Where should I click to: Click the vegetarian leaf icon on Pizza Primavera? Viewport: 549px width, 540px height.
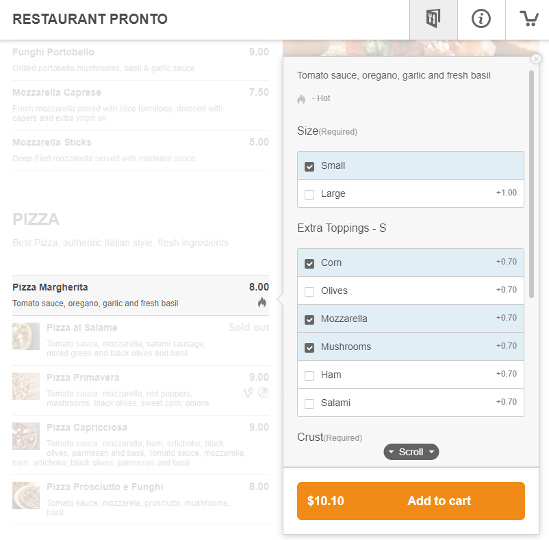[x=248, y=392]
